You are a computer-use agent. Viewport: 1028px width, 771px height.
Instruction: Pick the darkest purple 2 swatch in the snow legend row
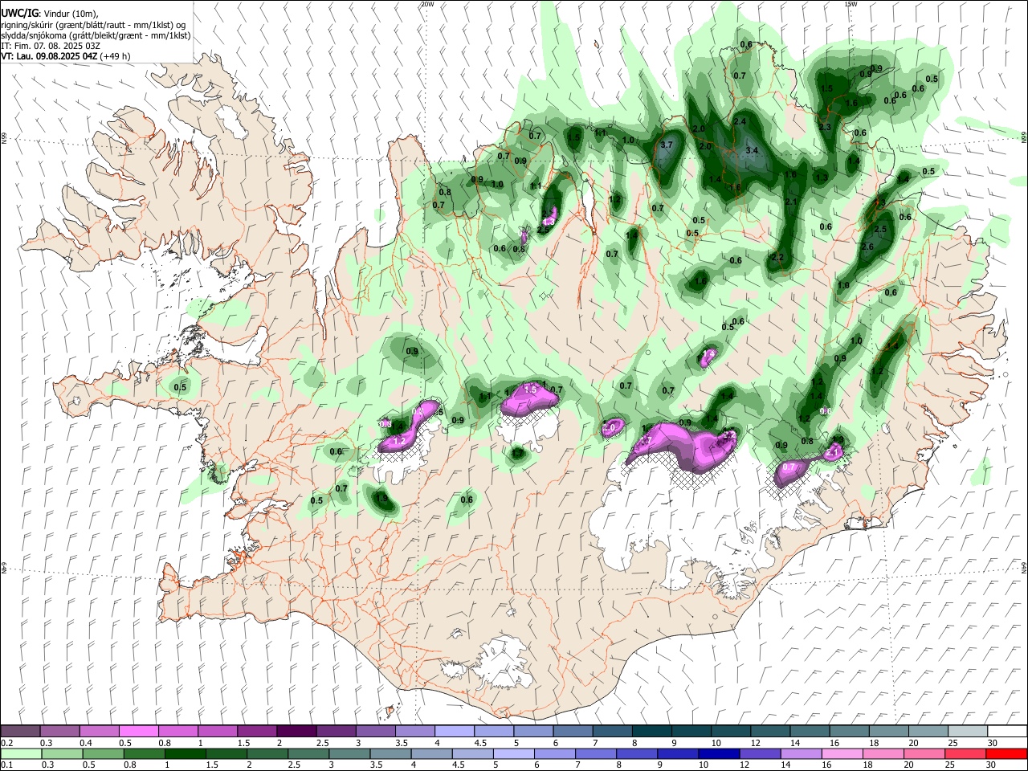296,731
